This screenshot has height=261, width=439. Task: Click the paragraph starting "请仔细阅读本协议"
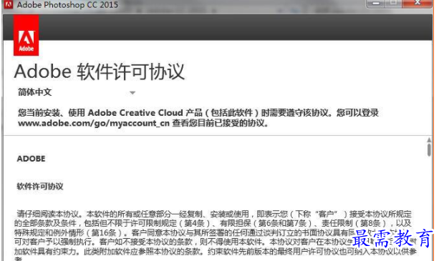[216, 235]
